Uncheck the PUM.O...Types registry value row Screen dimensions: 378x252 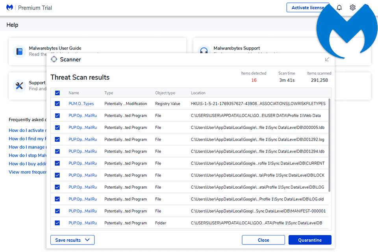pos(57,104)
